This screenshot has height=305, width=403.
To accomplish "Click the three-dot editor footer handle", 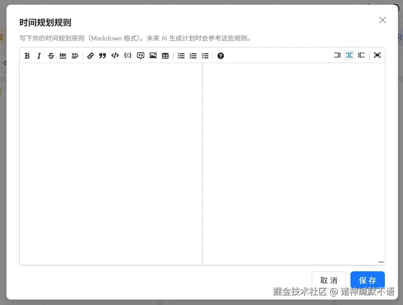I will point(381,262).
